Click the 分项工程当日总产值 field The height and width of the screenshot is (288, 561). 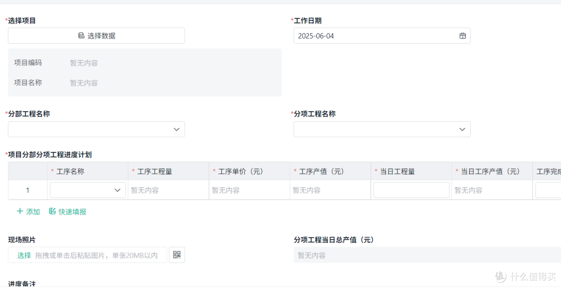tap(427, 255)
